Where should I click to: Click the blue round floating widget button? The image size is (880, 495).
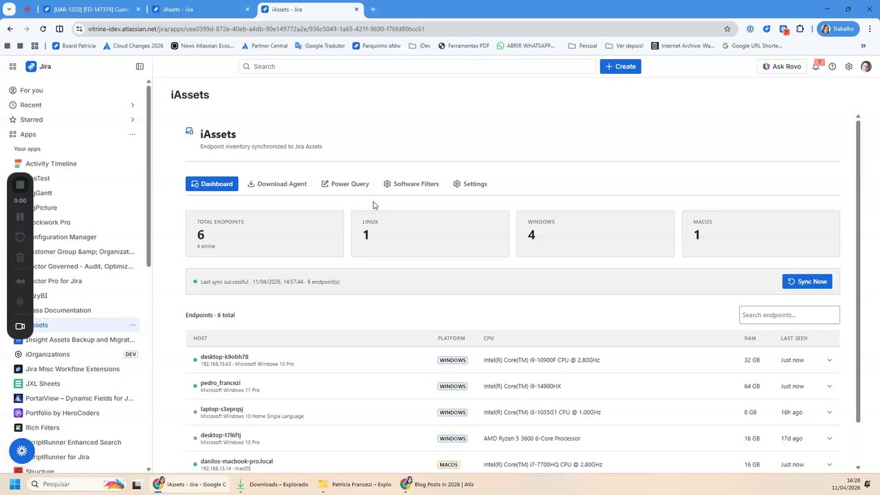[22, 451]
